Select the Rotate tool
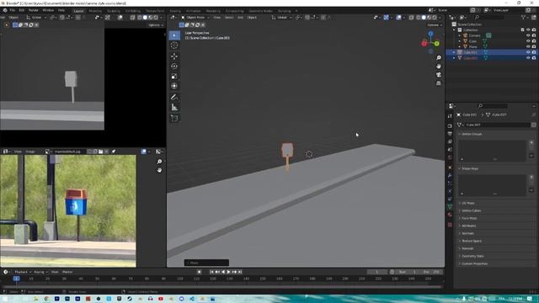Image resolution: width=539 pixels, height=303 pixels. (x=174, y=66)
